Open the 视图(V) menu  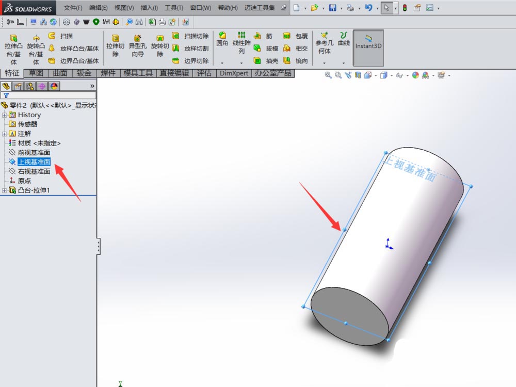coord(124,8)
